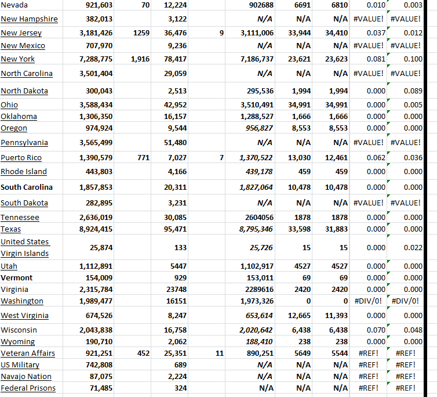Screen dimensions: 437x397
Task: Select Nevada cell 902688
Action: pyautogui.click(x=250, y=5)
